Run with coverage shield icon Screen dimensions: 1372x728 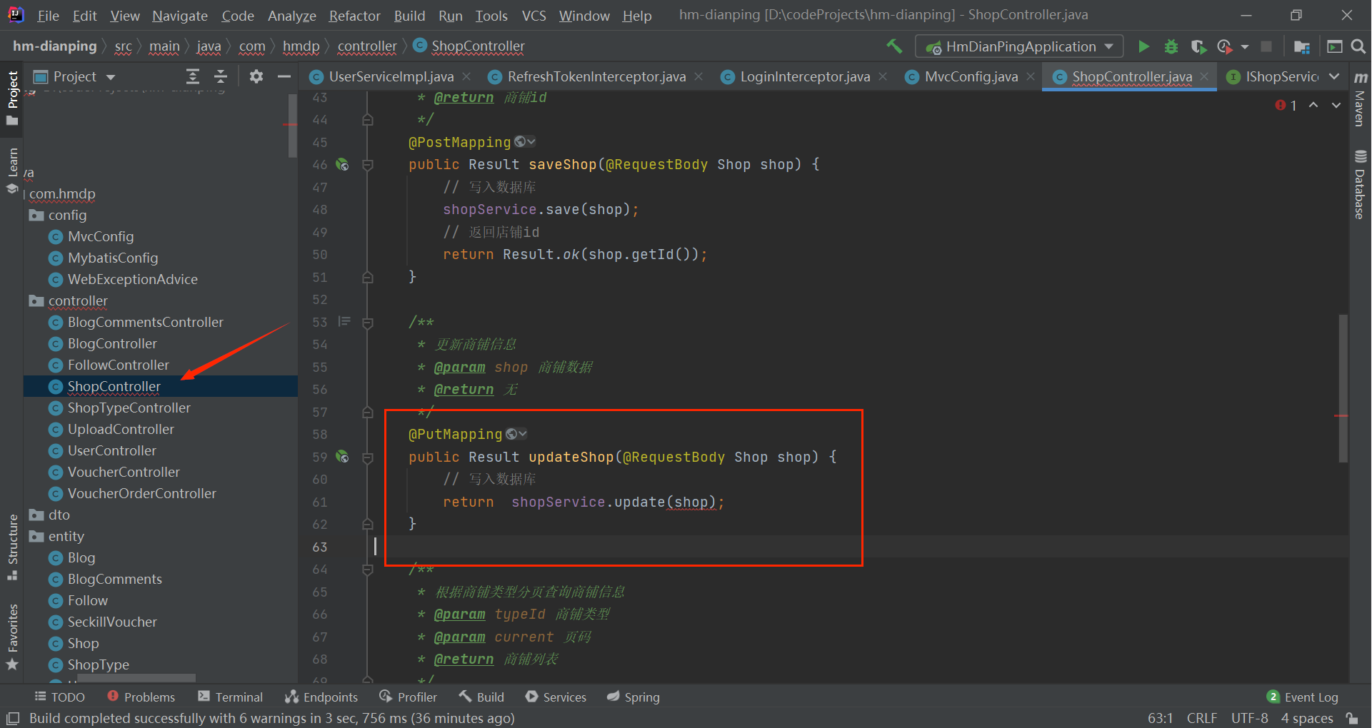[1198, 46]
